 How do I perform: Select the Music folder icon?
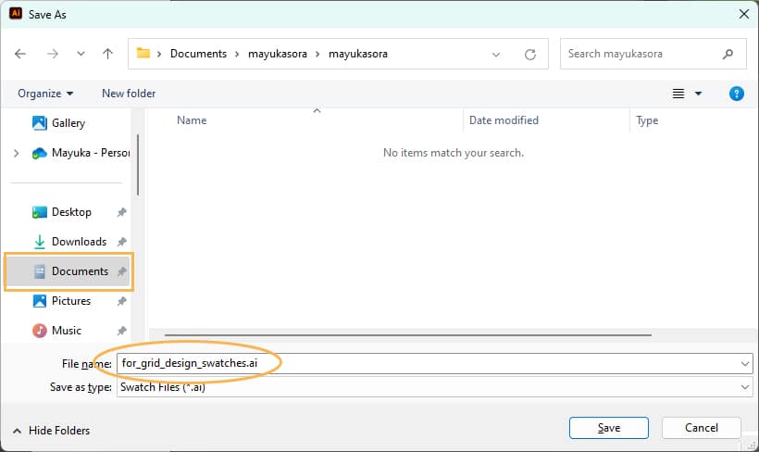(40, 331)
